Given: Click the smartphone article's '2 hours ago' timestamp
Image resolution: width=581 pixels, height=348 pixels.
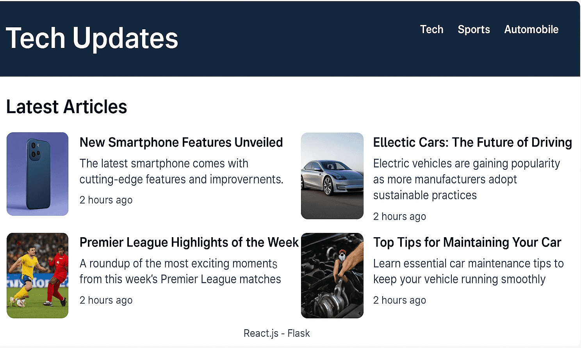Looking at the screenshot, I should (x=106, y=200).
